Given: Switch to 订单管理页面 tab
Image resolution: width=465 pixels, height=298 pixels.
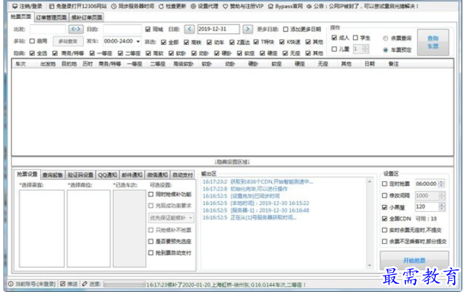Looking at the screenshot, I should tap(51, 18).
